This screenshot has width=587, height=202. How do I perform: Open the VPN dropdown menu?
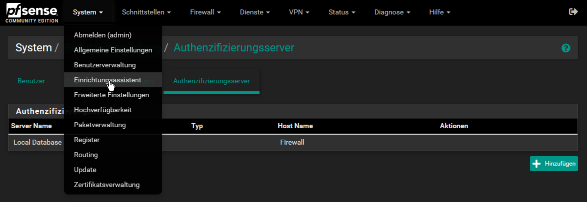(x=299, y=12)
